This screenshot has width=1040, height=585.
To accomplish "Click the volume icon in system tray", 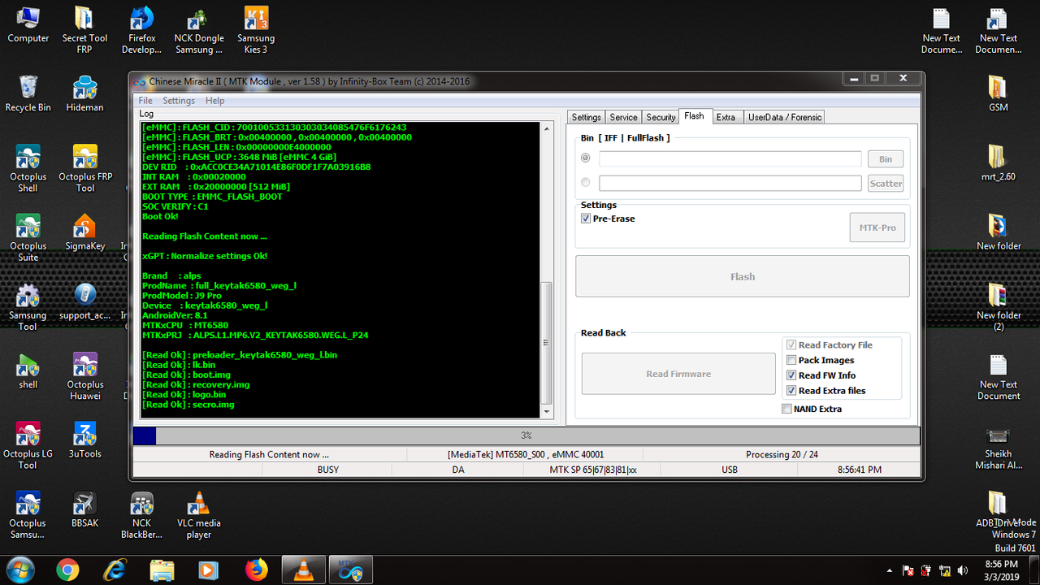I will click(x=963, y=570).
